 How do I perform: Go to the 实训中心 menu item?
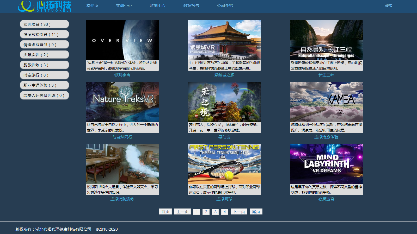pyautogui.click(x=124, y=6)
